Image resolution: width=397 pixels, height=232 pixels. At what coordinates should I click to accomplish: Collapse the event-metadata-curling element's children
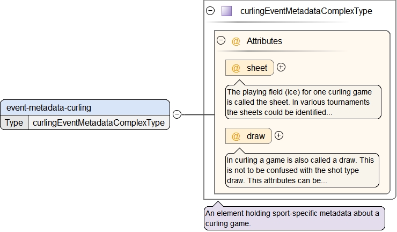pos(177,114)
